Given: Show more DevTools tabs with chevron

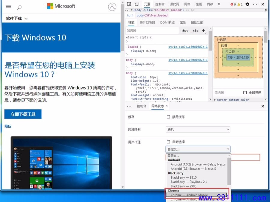Looking at the screenshot, I should point(219,4).
